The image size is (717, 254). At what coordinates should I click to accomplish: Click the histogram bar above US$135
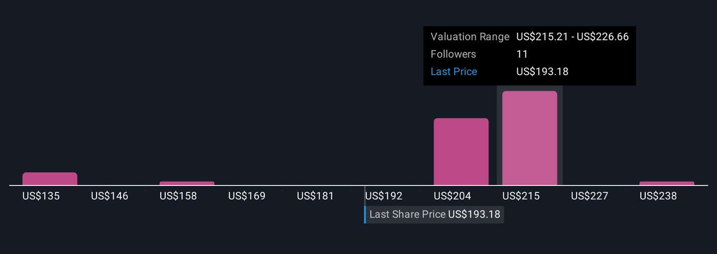pos(50,179)
